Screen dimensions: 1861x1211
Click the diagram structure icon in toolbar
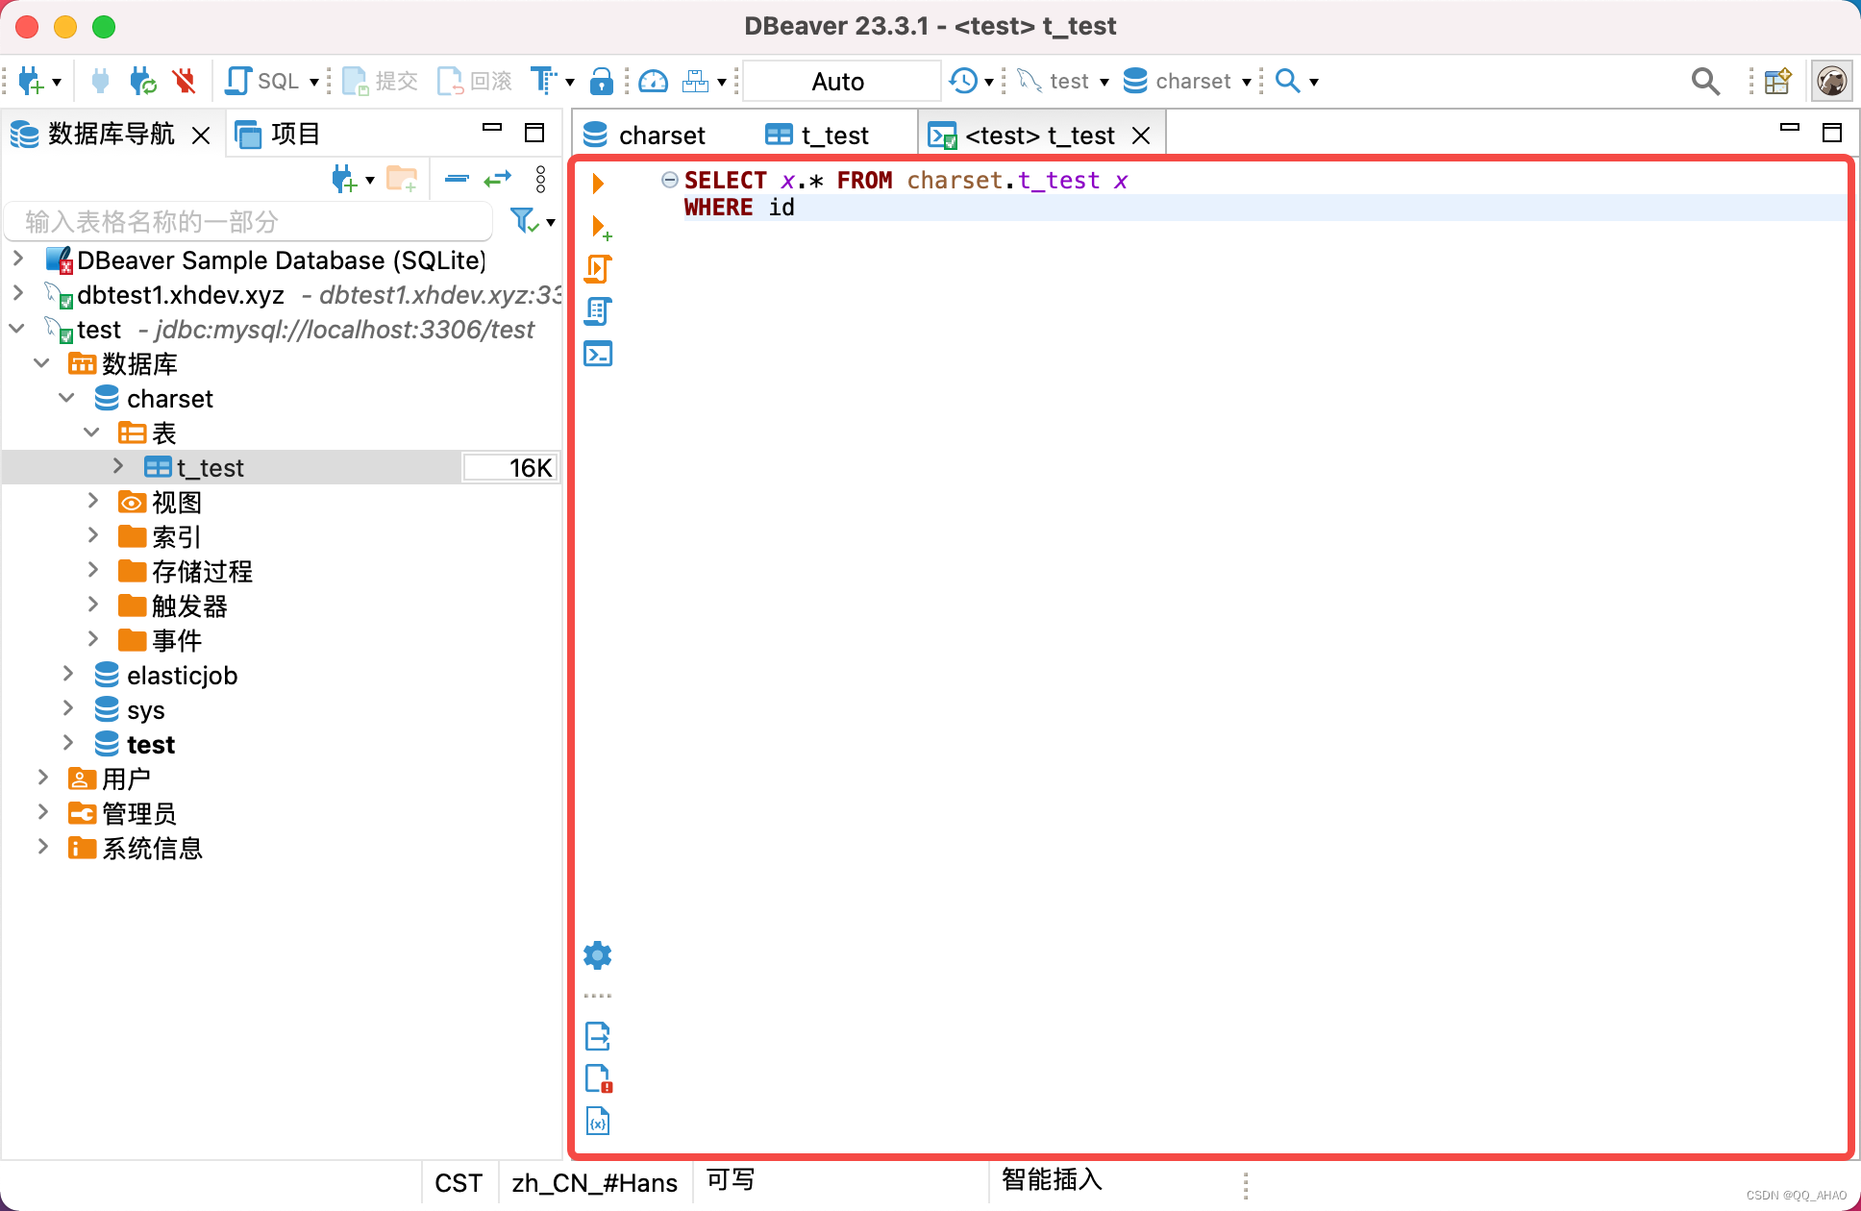coord(695,82)
